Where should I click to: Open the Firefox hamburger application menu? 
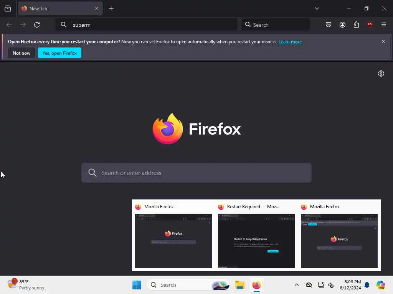[x=384, y=24]
